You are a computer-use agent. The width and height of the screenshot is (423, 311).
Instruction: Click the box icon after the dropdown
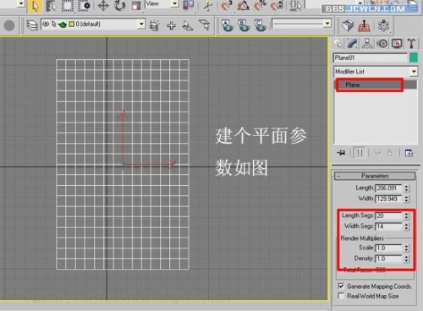point(348,25)
